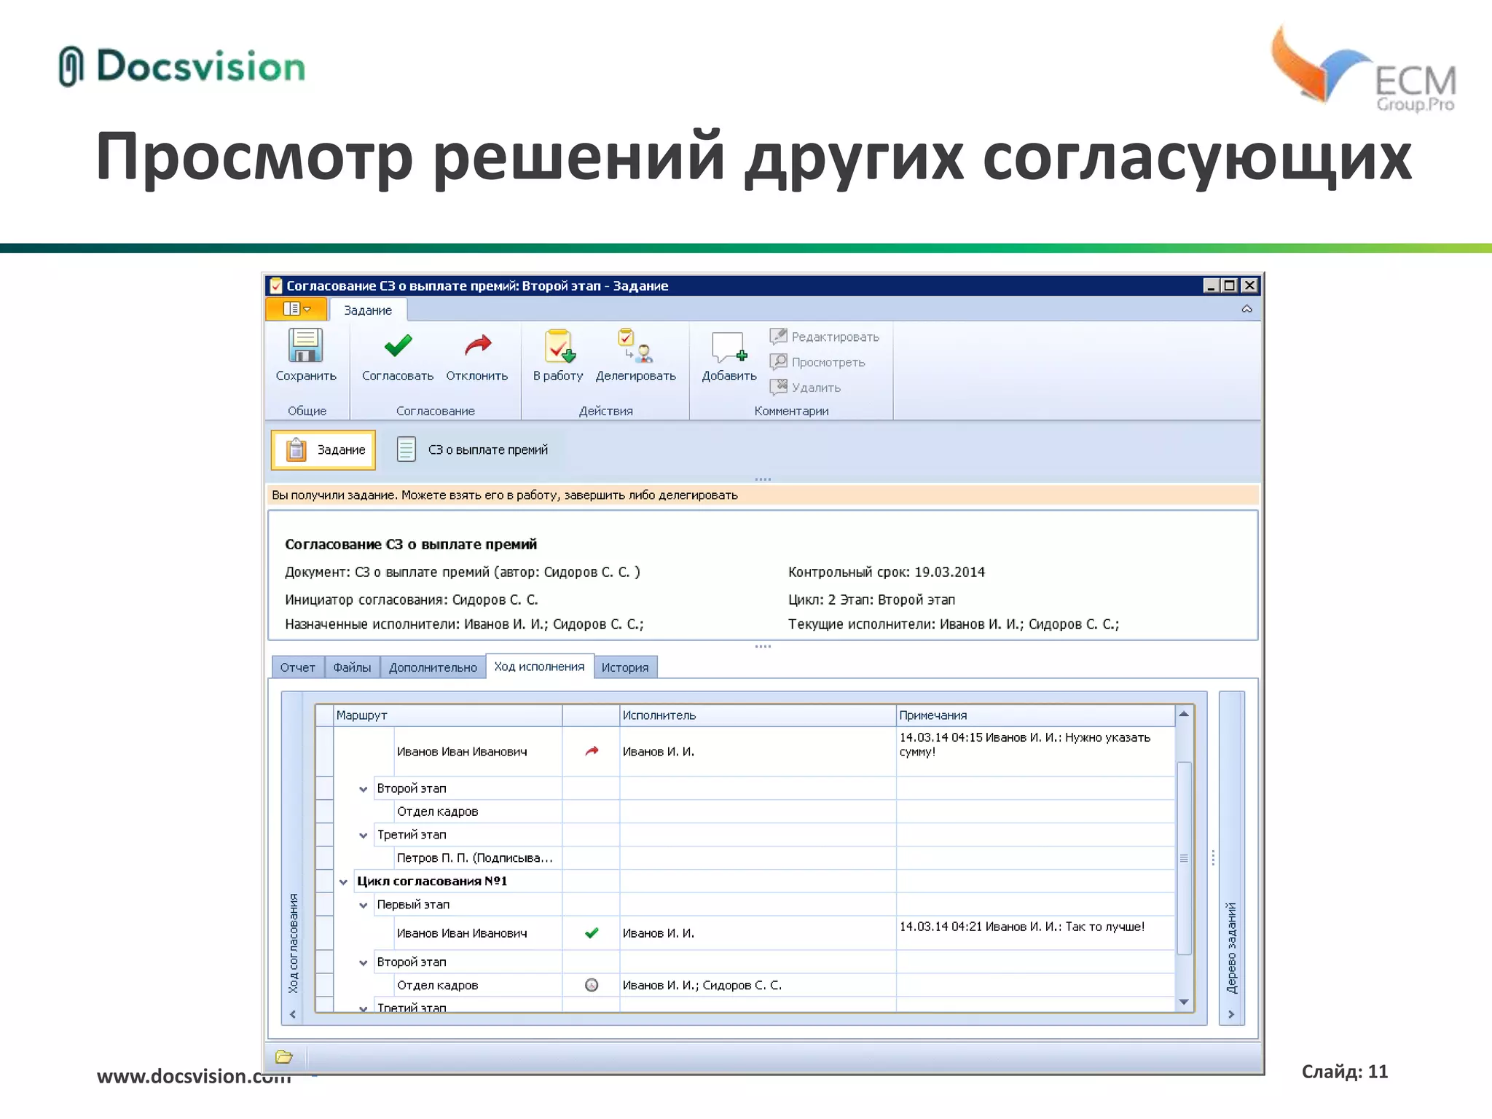Select the Задание ribbon tab

[368, 310]
